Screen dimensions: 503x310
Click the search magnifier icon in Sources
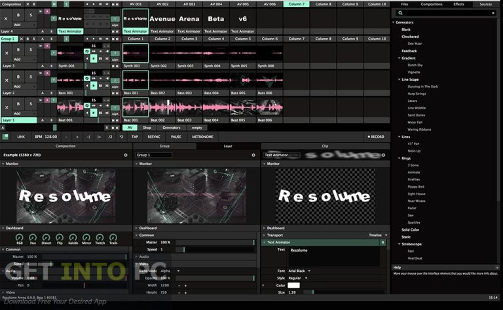(x=400, y=13)
